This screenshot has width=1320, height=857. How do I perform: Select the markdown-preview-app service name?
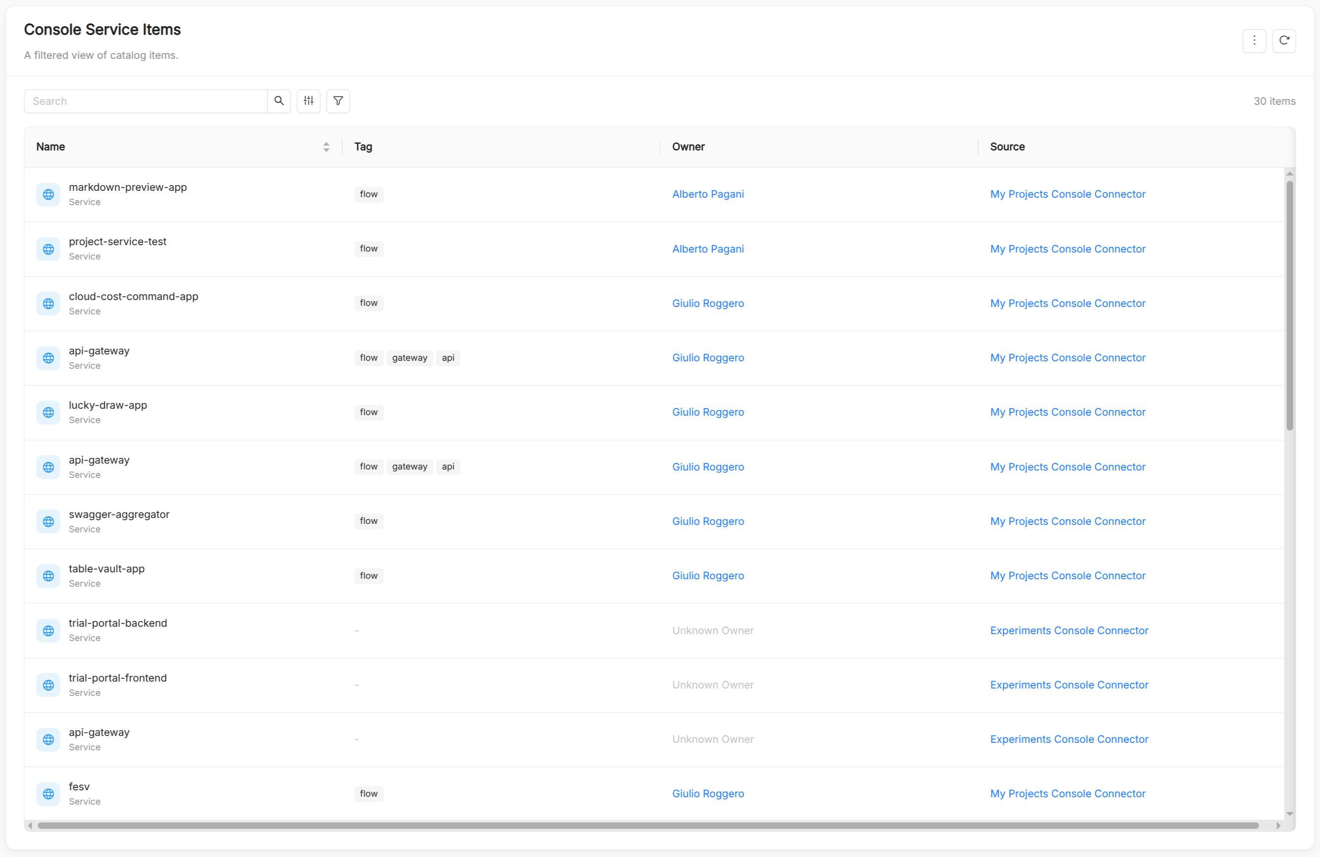click(128, 187)
